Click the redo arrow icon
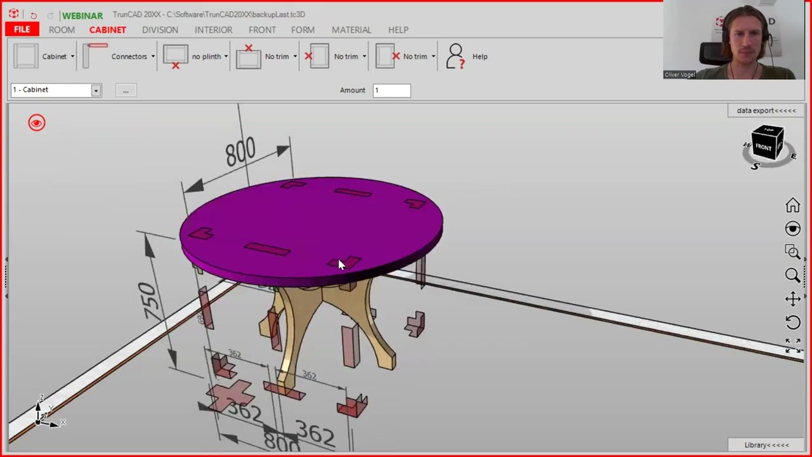This screenshot has height=457, width=812. (50, 15)
